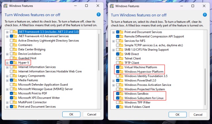Image resolution: width=212 pixels, height=124 pixels.
Task: Uncheck the Hyper-V checkbox
Action: [x=12, y=62]
